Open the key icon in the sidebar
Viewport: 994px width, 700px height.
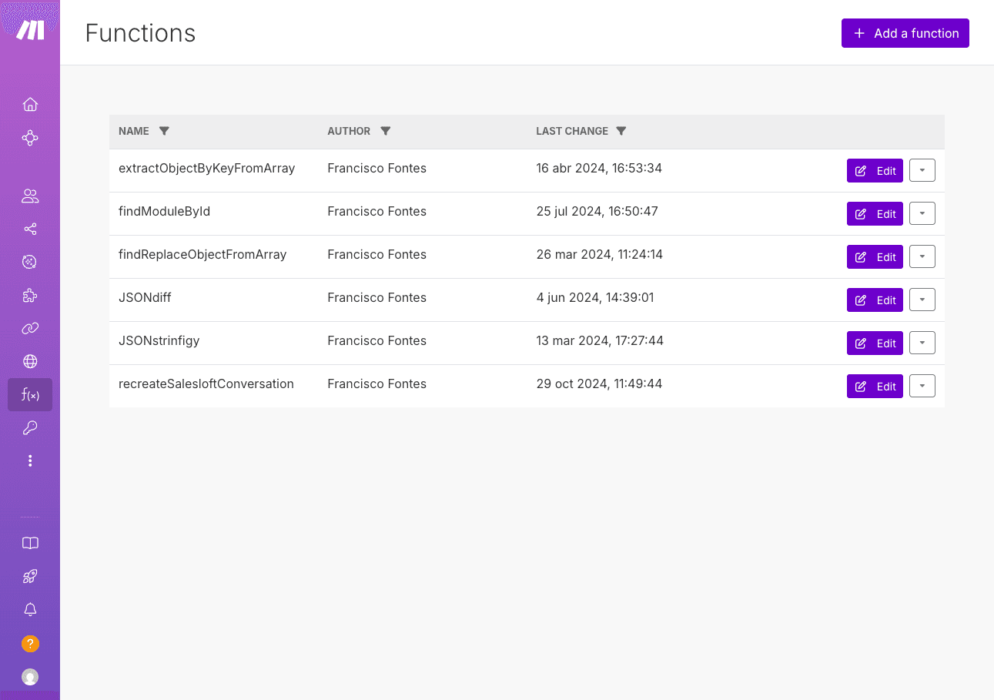click(30, 428)
